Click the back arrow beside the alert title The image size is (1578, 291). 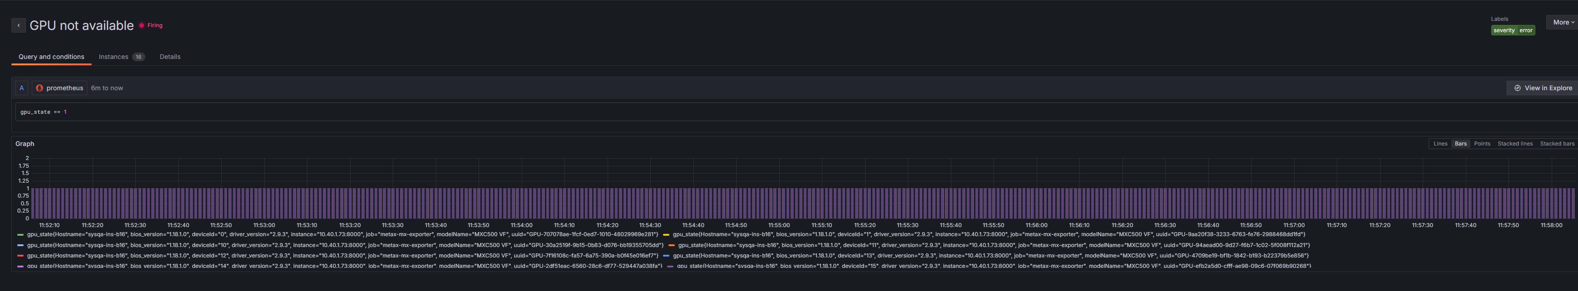[x=18, y=25]
